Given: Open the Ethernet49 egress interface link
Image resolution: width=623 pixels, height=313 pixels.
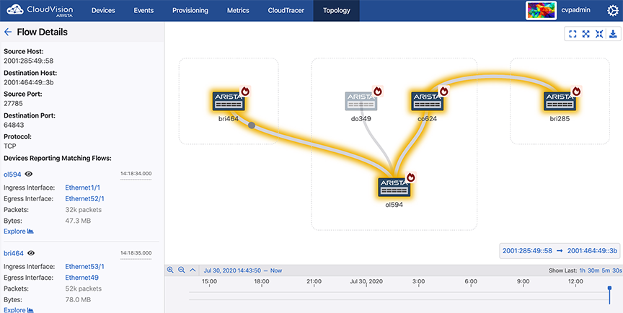Looking at the screenshot, I should click(x=82, y=278).
